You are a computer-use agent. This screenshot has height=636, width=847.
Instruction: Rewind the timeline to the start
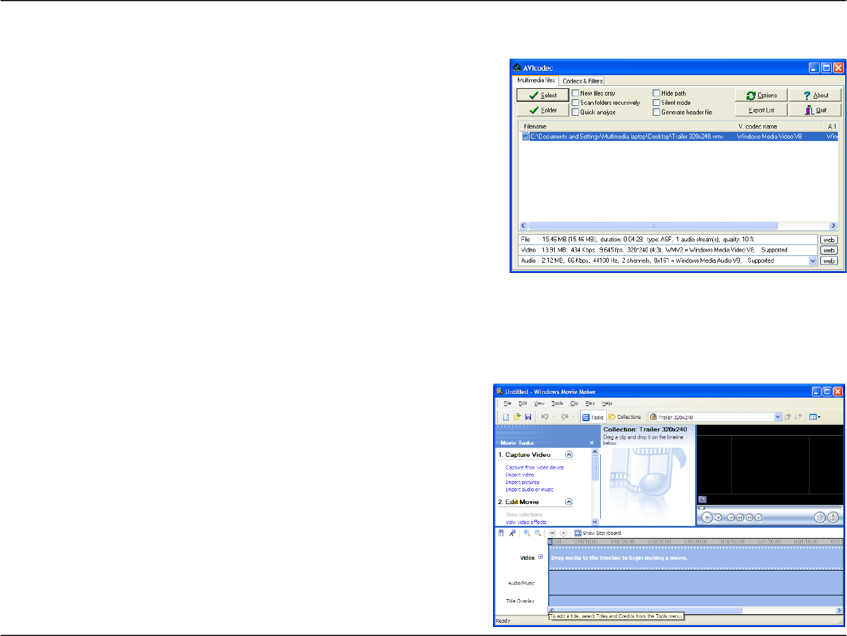coord(552,533)
